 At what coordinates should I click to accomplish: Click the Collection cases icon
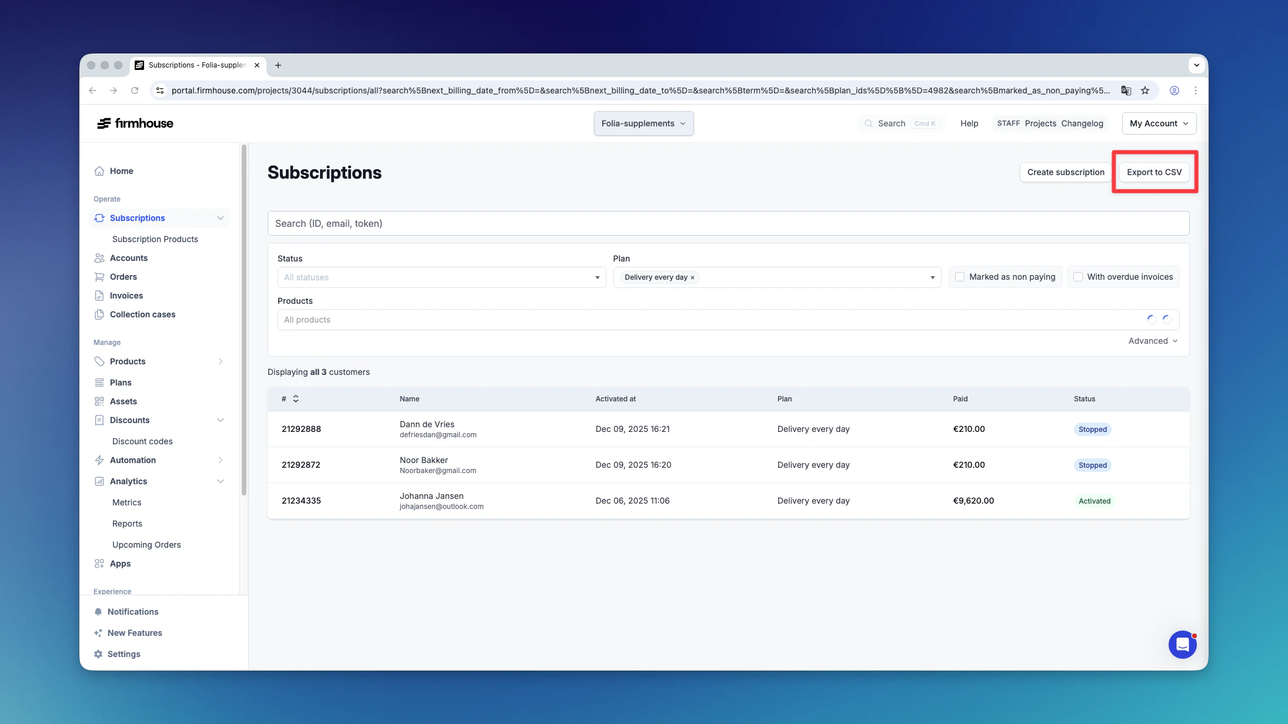[x=99, y=314]
